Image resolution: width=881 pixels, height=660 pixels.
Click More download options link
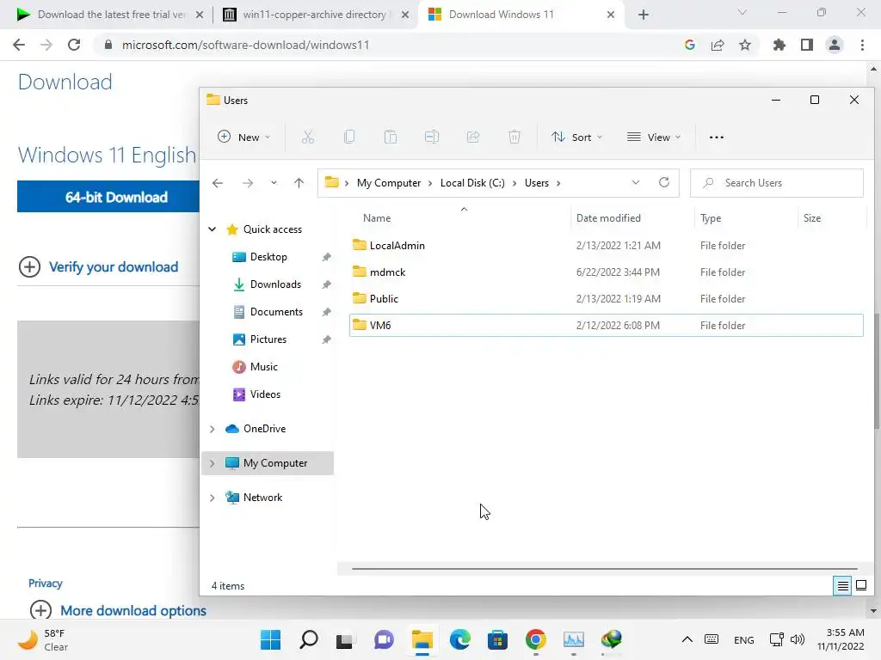tap(133, 611)
